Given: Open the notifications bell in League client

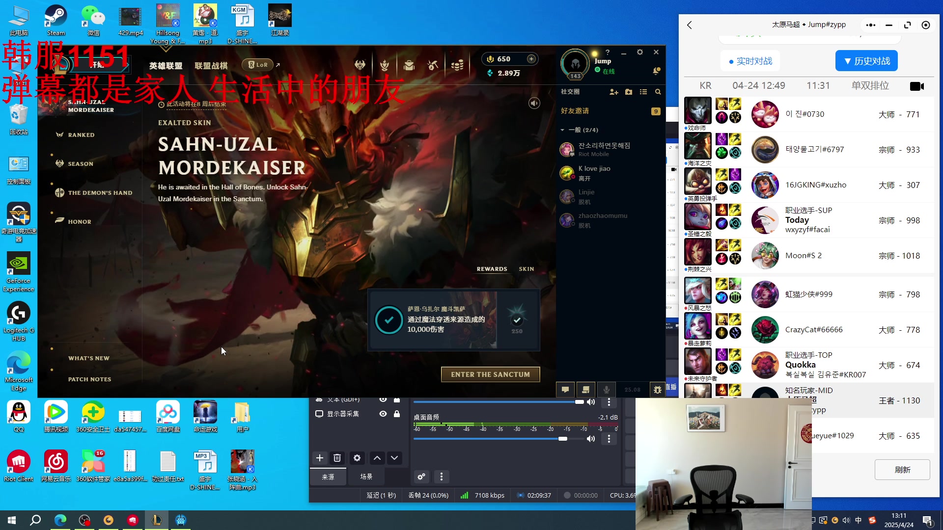Looking at the screenshot, I should (656, 71).
